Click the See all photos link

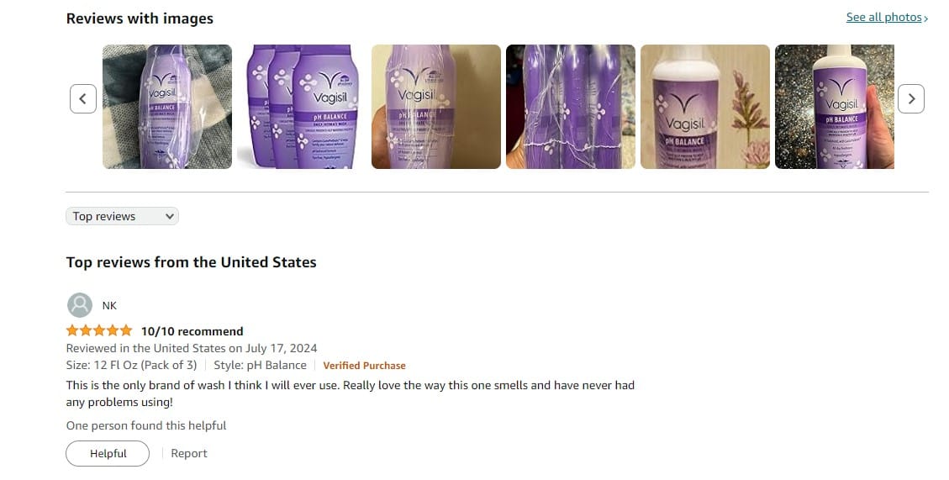(883, 18)
